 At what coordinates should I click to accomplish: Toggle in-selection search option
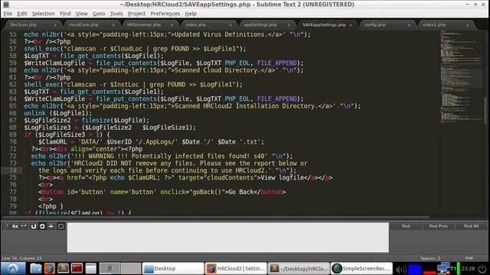[42, 226]
